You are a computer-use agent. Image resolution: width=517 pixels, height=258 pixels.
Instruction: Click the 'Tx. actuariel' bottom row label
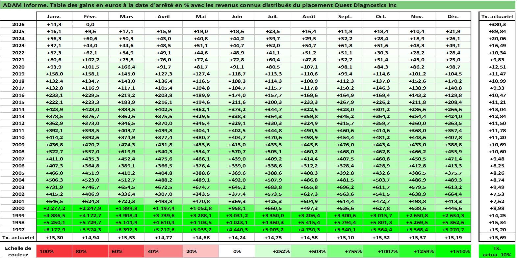(x=18, y=238)
